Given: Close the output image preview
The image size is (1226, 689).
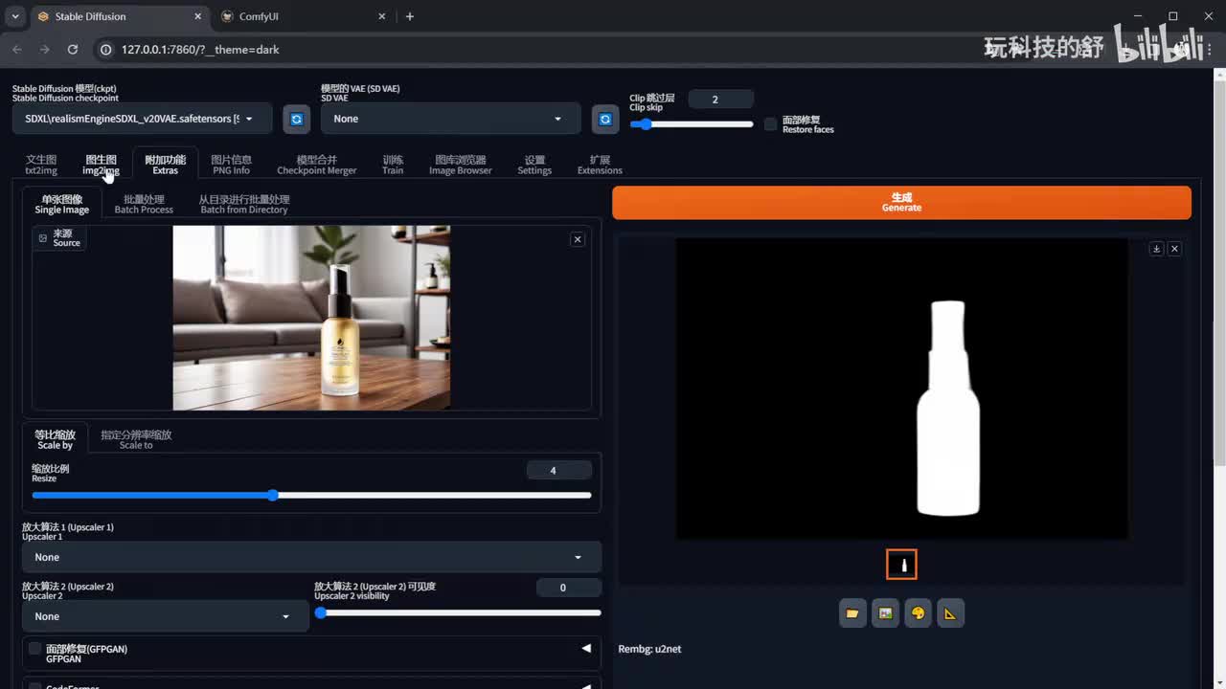Looking at the screenshot, I should click(x=1174, y=249).
